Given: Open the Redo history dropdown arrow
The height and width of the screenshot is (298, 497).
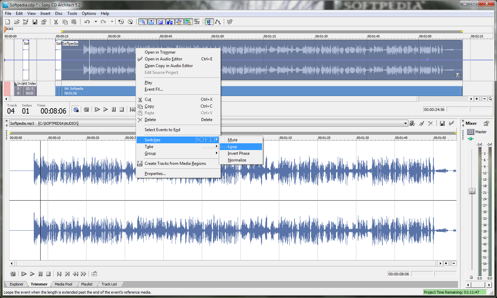Looking at the screenshot, I should pyautogui.click(x=112, y=22).
